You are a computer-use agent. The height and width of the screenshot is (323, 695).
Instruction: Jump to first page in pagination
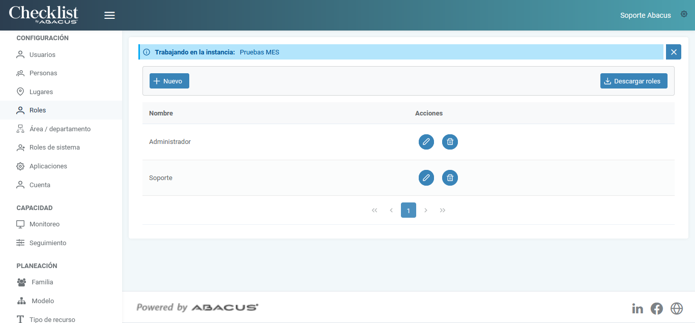(374, 210)
